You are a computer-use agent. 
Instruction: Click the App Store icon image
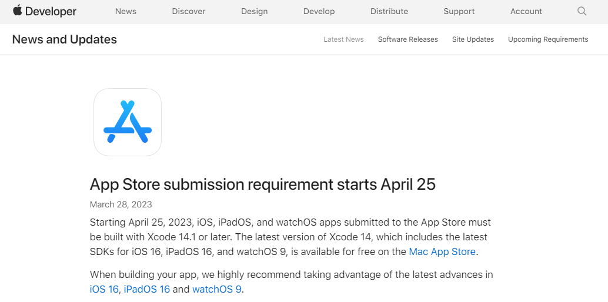[128, 122]
